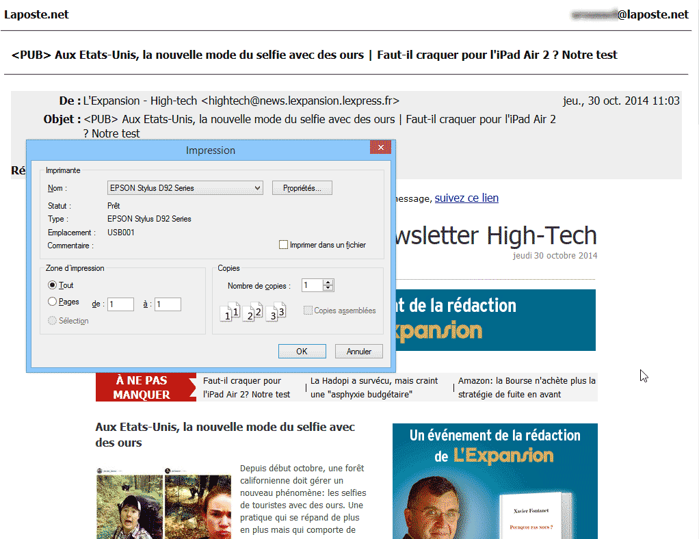Viewport: 699px width, 539px height.
Task: Click the collation pages 3-3 icon
Action: (275, 312)
